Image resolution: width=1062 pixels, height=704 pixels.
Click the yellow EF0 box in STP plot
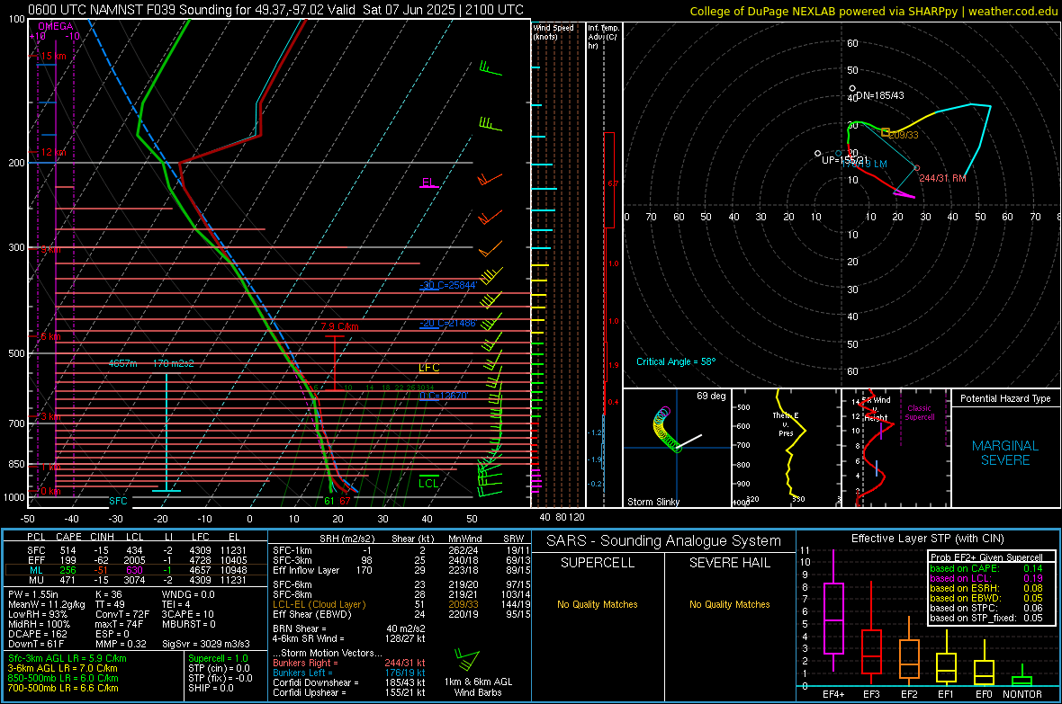click(x=984, y=673)
